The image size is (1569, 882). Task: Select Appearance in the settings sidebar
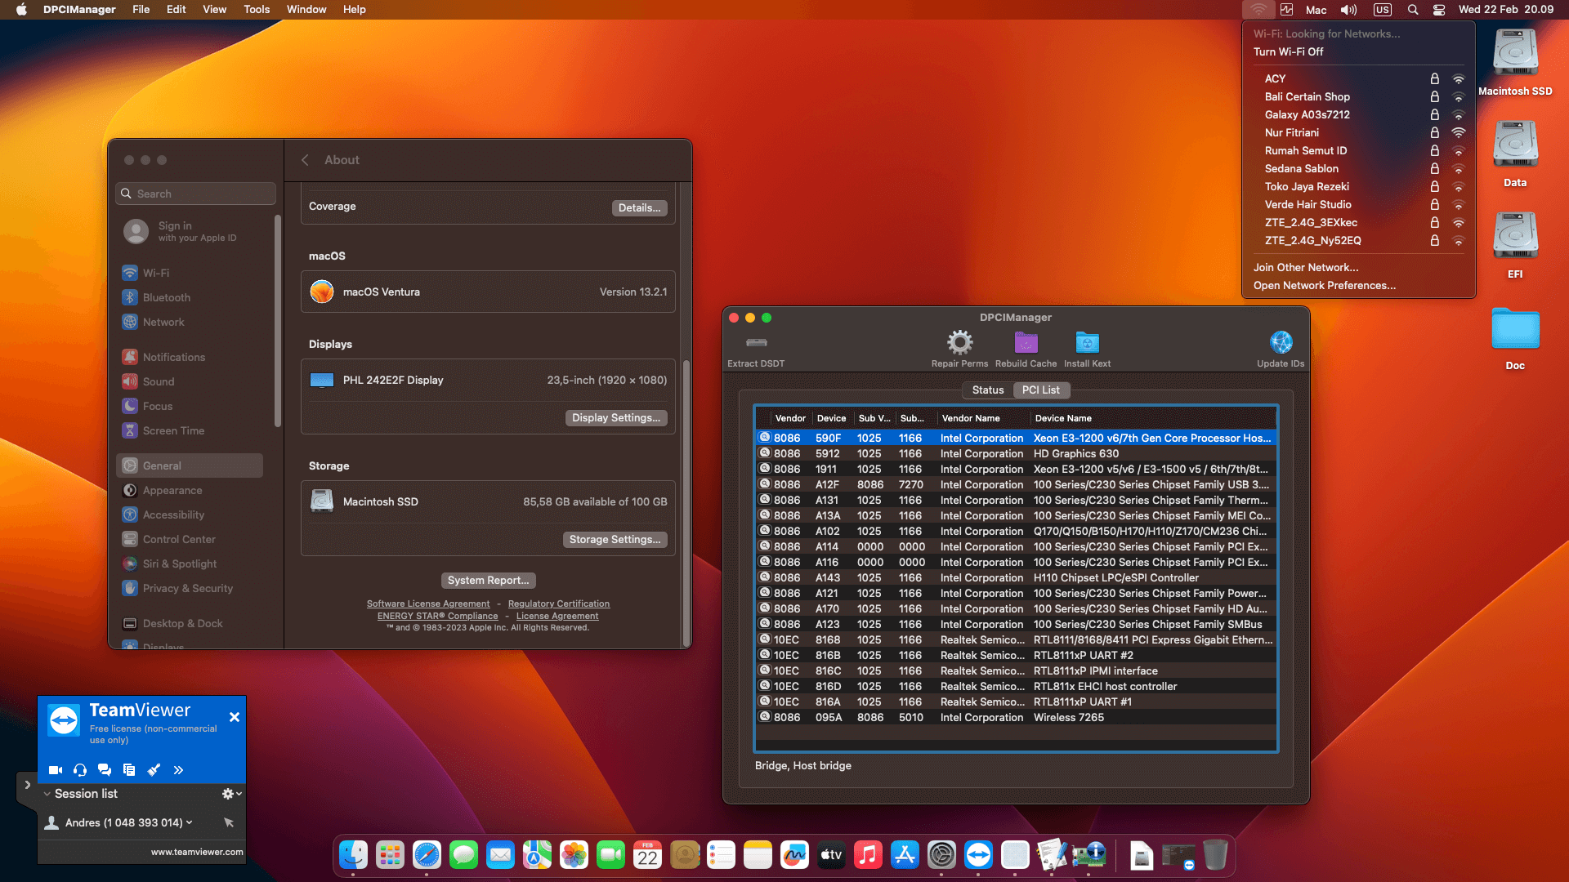(190, 490)
